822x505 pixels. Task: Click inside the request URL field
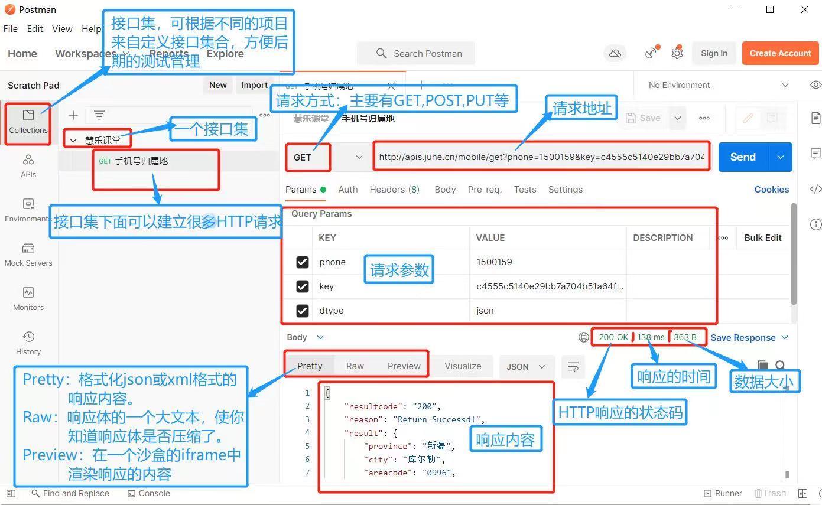point(541,157)
